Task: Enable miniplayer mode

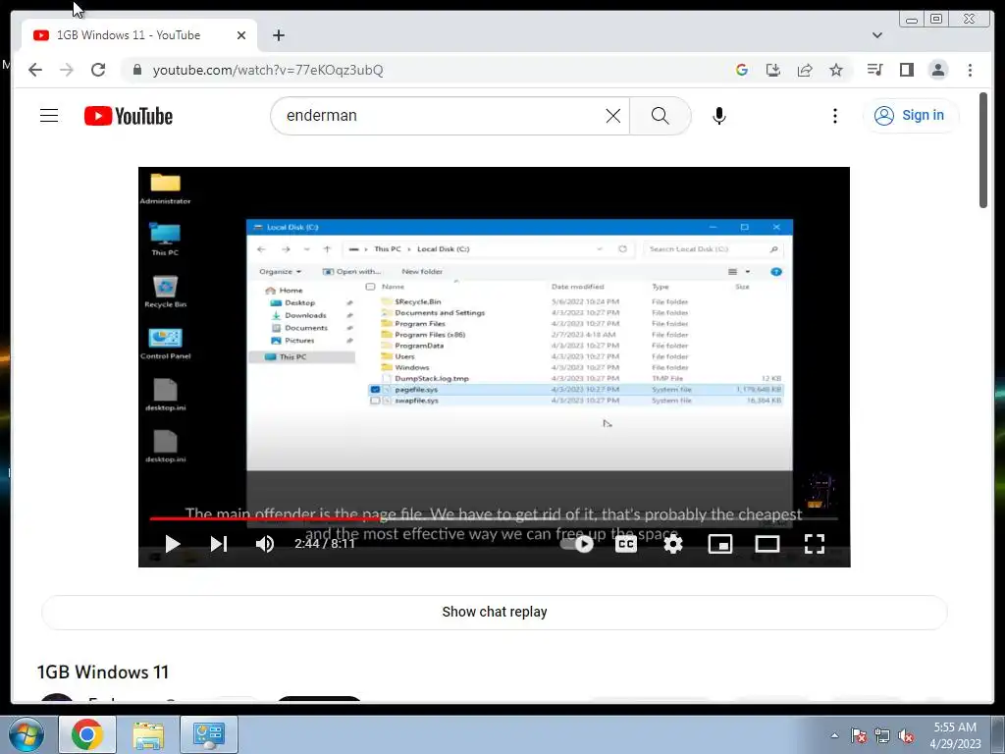Action: [x=719, y=544]
